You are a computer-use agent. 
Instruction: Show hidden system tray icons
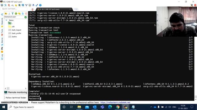[151, 107]
